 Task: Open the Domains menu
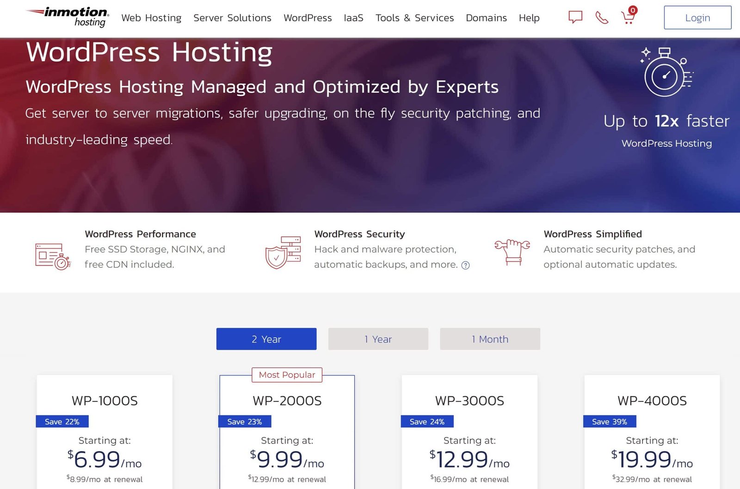click(486, 18)
